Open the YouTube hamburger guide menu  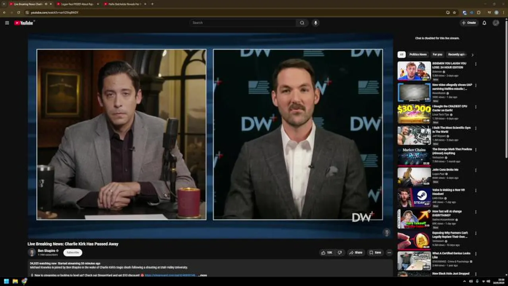7,23
